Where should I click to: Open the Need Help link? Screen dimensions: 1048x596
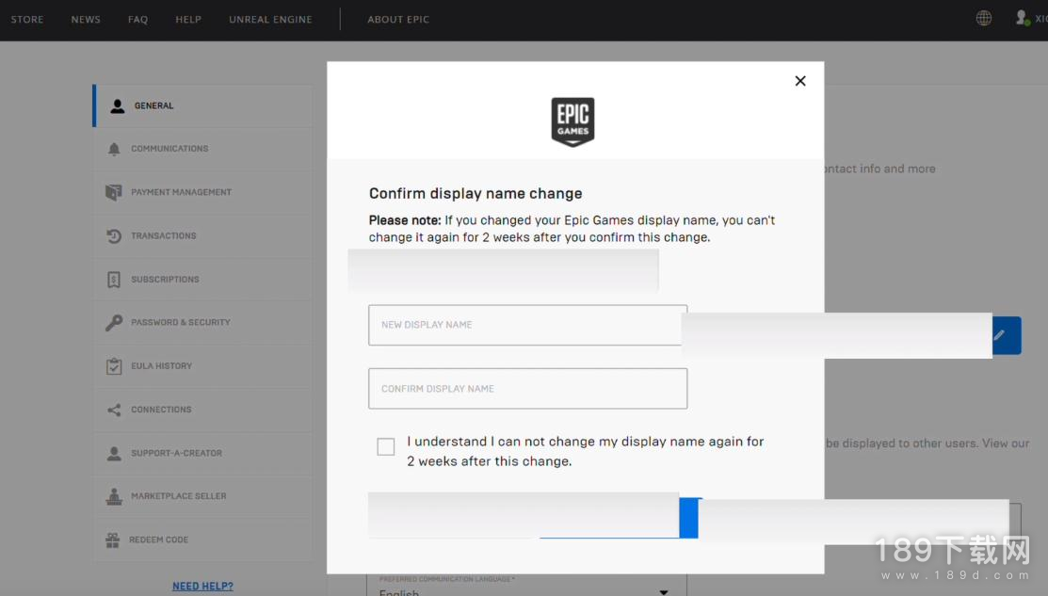click(x=202, y=586)
